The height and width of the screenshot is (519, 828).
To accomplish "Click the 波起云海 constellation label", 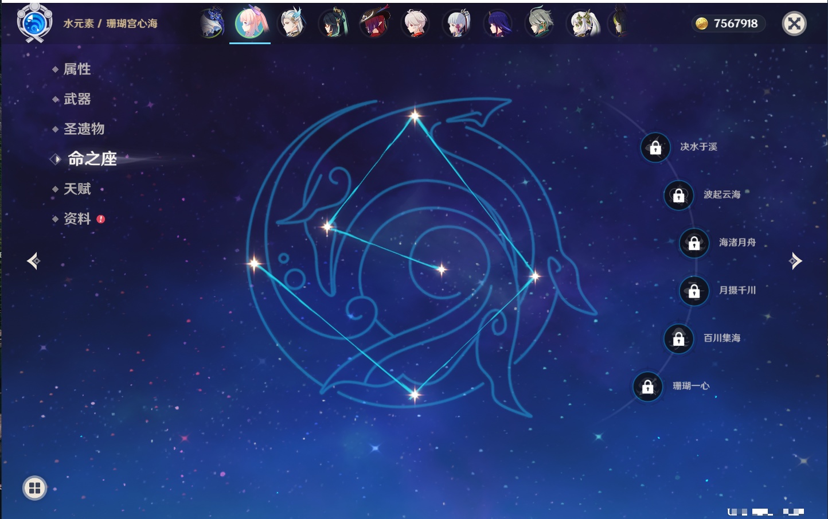I will pyautogui.click(x=722, y=194).
